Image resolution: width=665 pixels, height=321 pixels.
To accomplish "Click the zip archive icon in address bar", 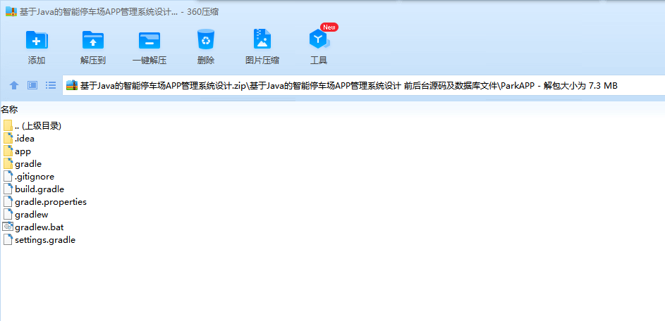I will pyautogui.click(x=72, y=86).
